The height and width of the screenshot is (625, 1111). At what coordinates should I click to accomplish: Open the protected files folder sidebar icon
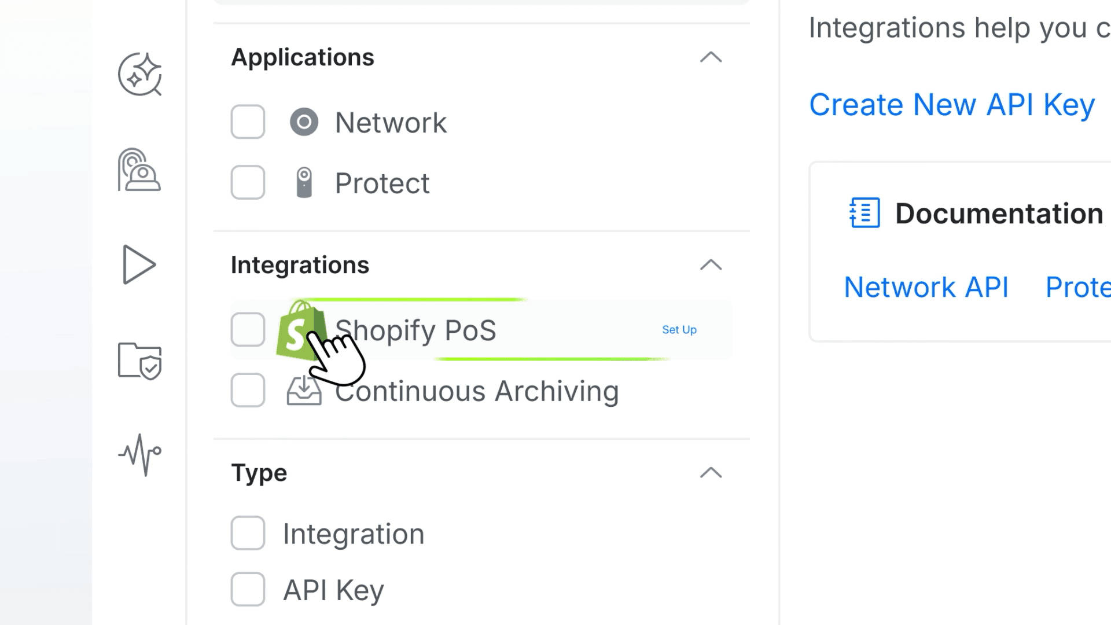(x=139, y=361)
